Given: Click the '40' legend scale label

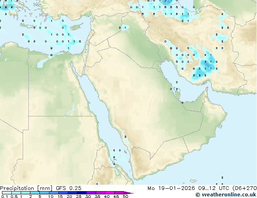Looking at the screenshot, I should 107,196.
